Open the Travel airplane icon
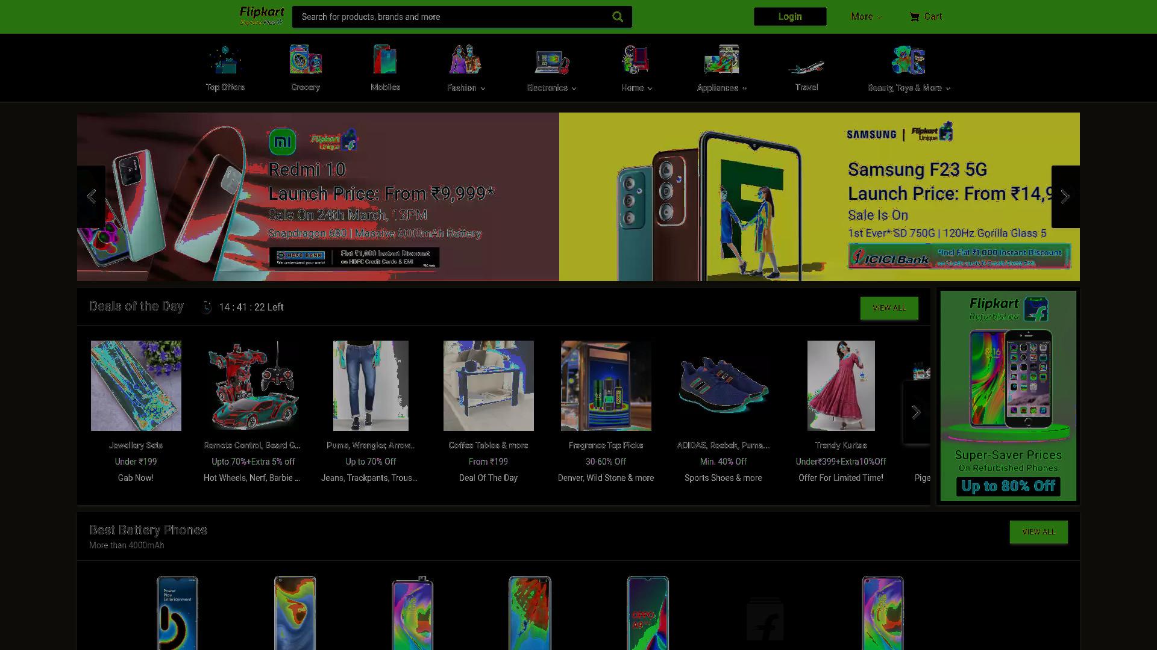 tap(806, 66)
